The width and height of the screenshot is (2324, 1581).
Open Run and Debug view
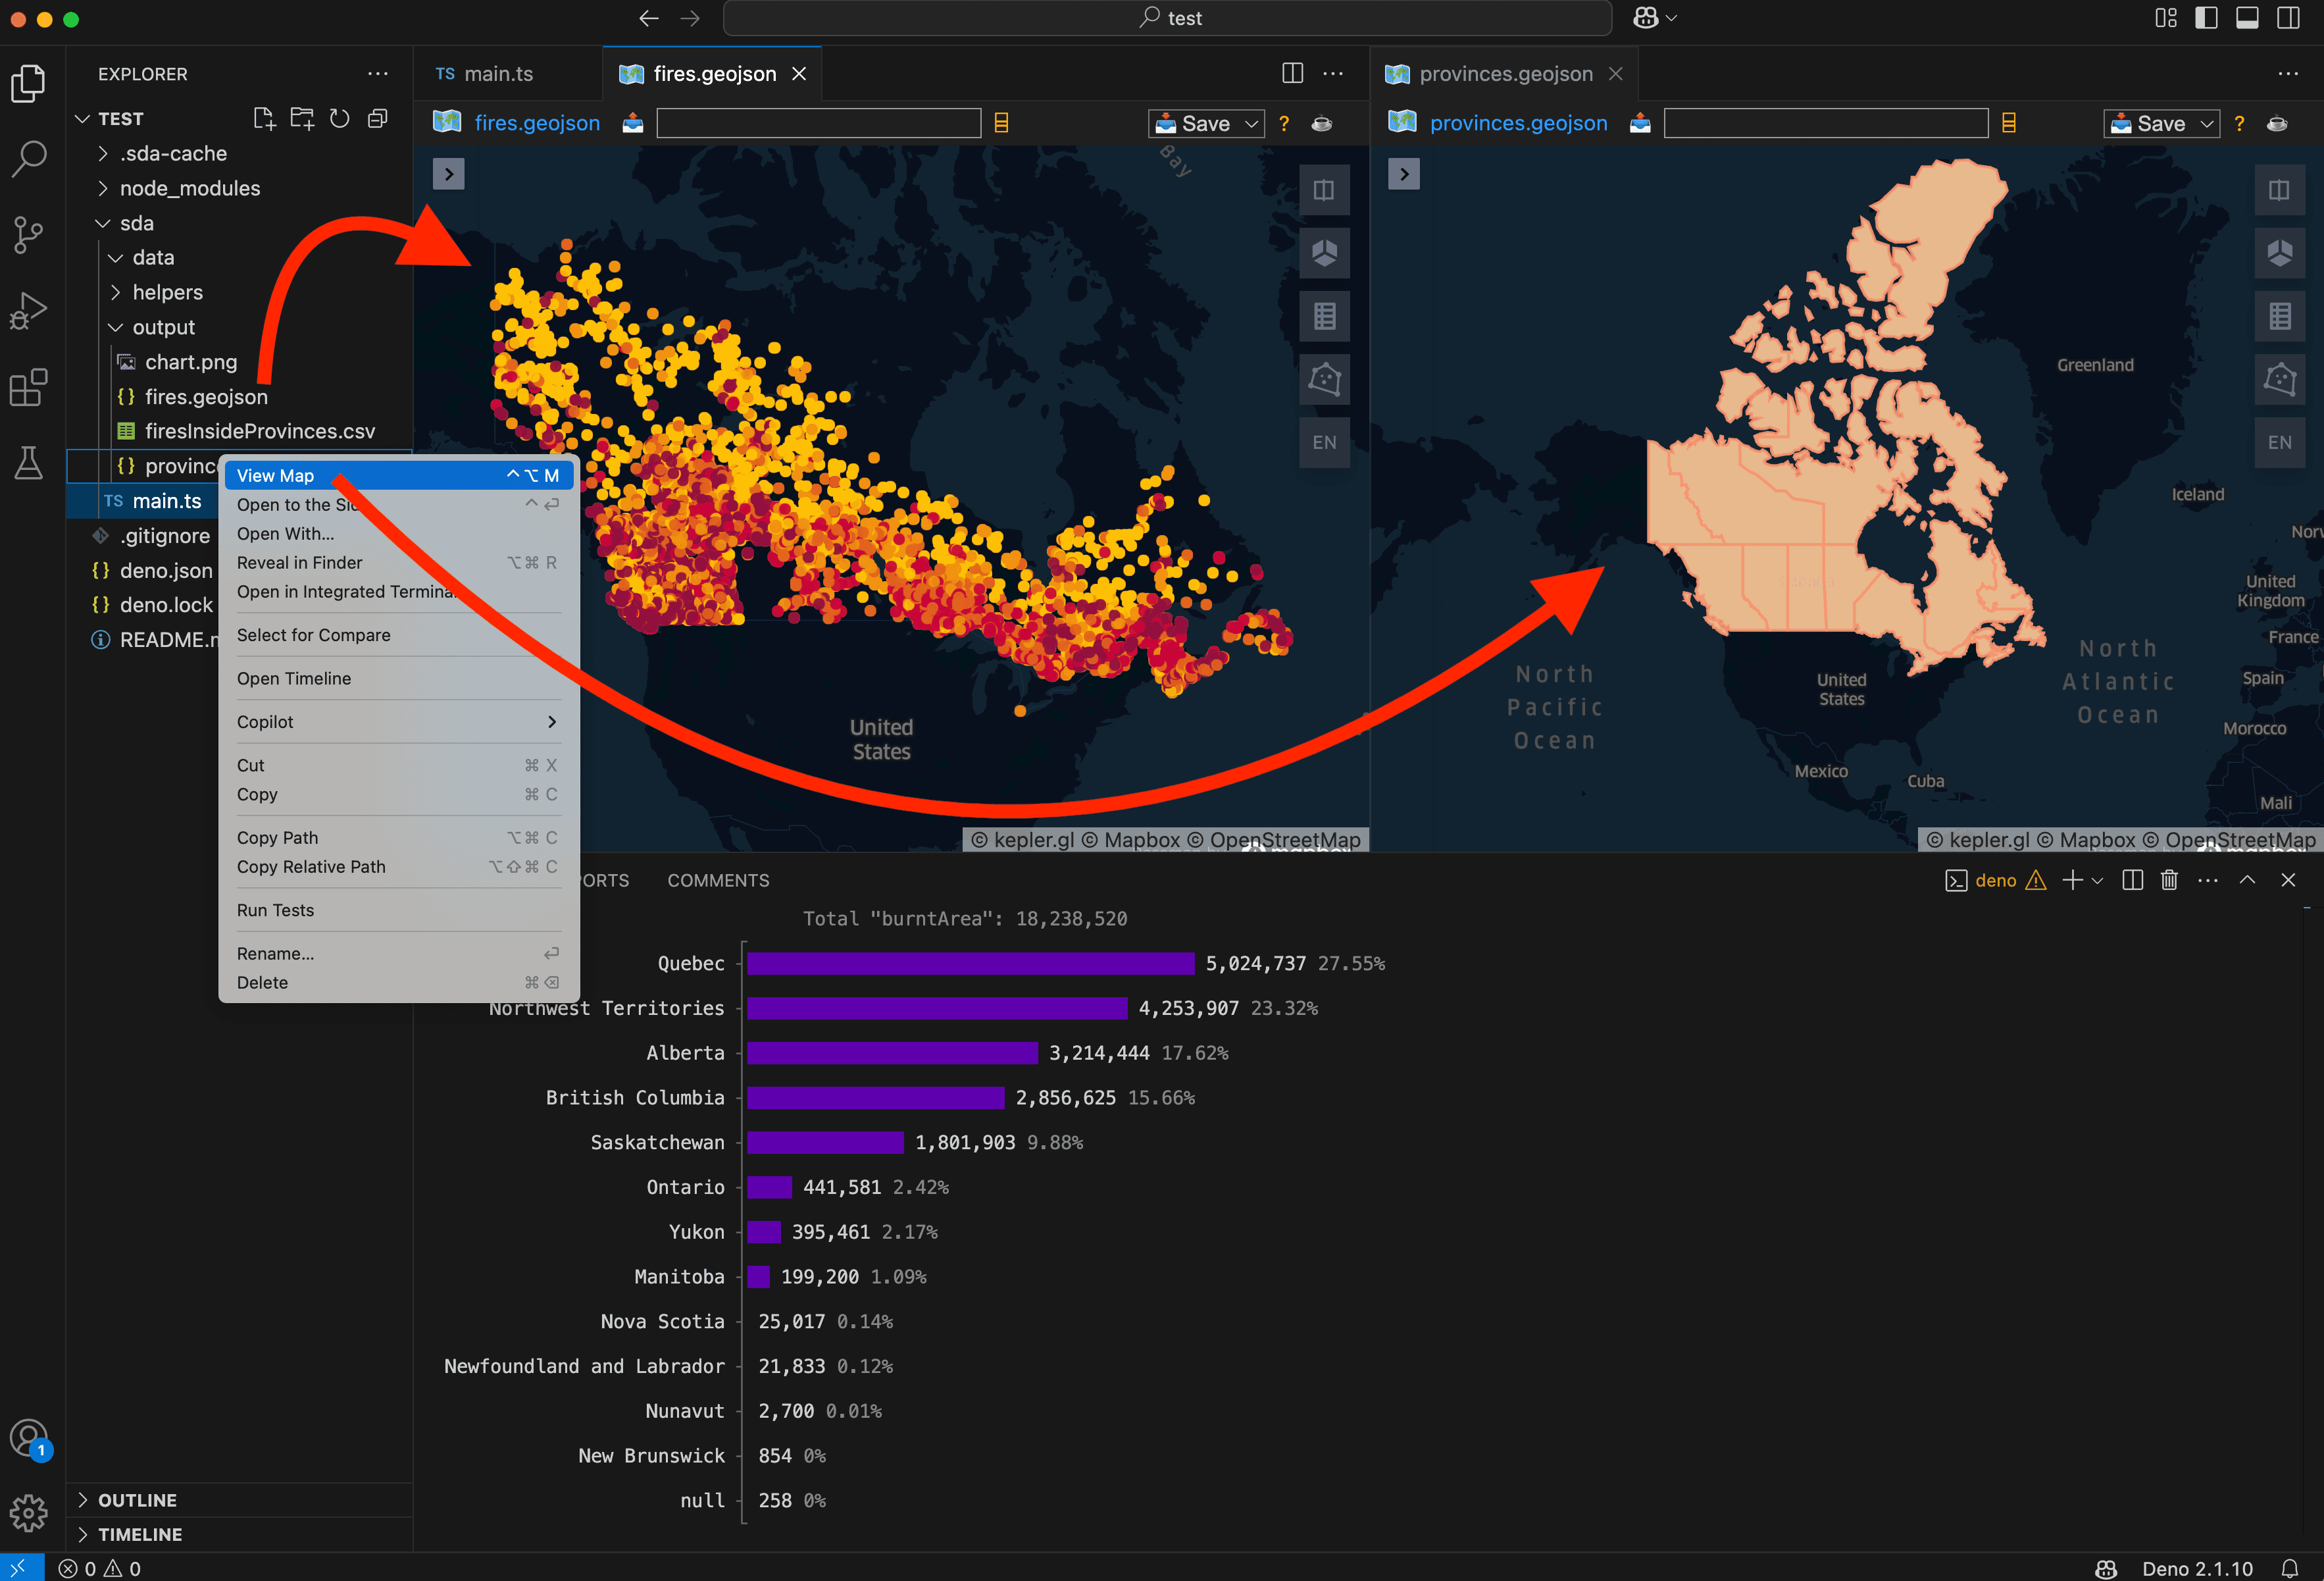click(29, 311)
